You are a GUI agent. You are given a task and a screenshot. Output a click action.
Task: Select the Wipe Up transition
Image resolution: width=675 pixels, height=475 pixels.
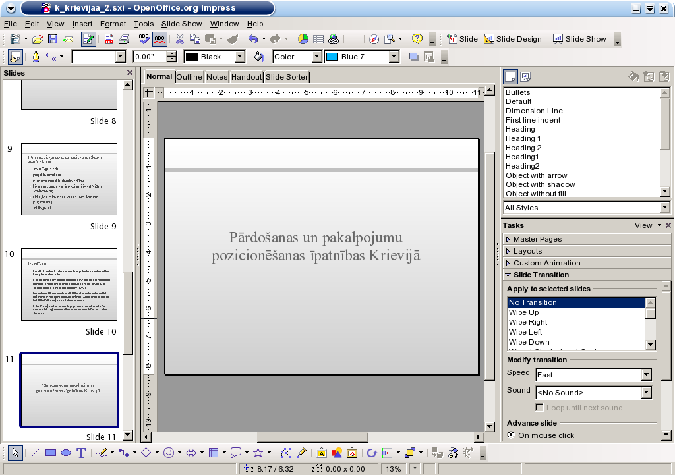tap(576, 312)
